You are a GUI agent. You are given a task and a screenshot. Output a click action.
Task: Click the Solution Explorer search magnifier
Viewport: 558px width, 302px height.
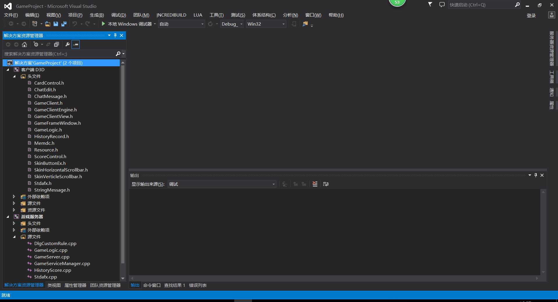pos(118,54)
